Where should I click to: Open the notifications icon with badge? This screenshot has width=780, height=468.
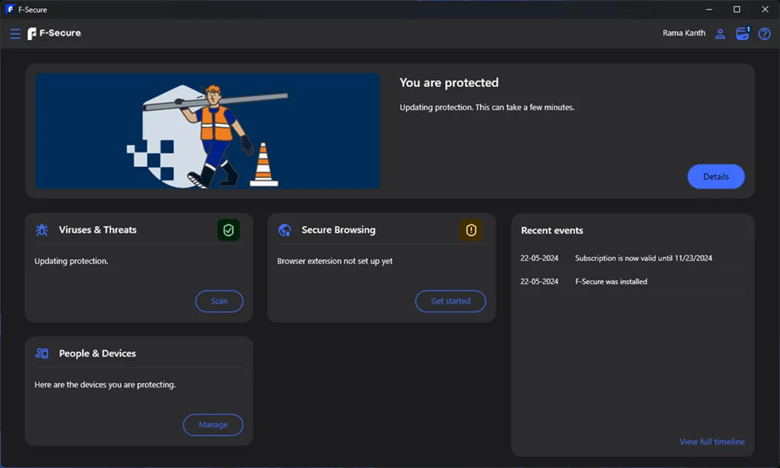tap(742, 33)
